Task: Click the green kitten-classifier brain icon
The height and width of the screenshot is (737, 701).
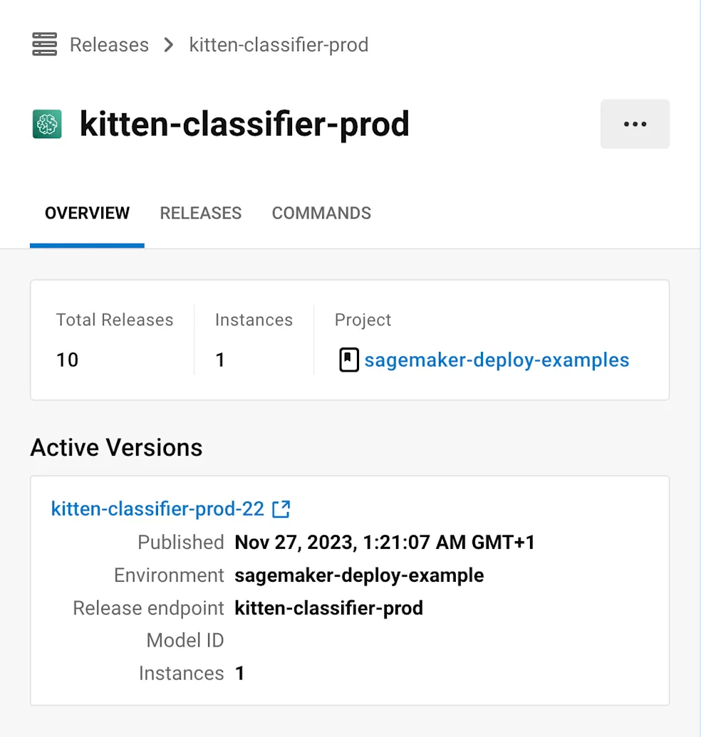Action: [46, 123]
